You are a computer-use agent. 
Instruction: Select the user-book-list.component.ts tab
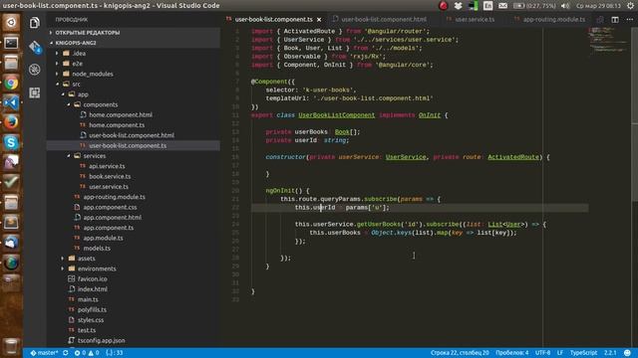pos(273,20)
